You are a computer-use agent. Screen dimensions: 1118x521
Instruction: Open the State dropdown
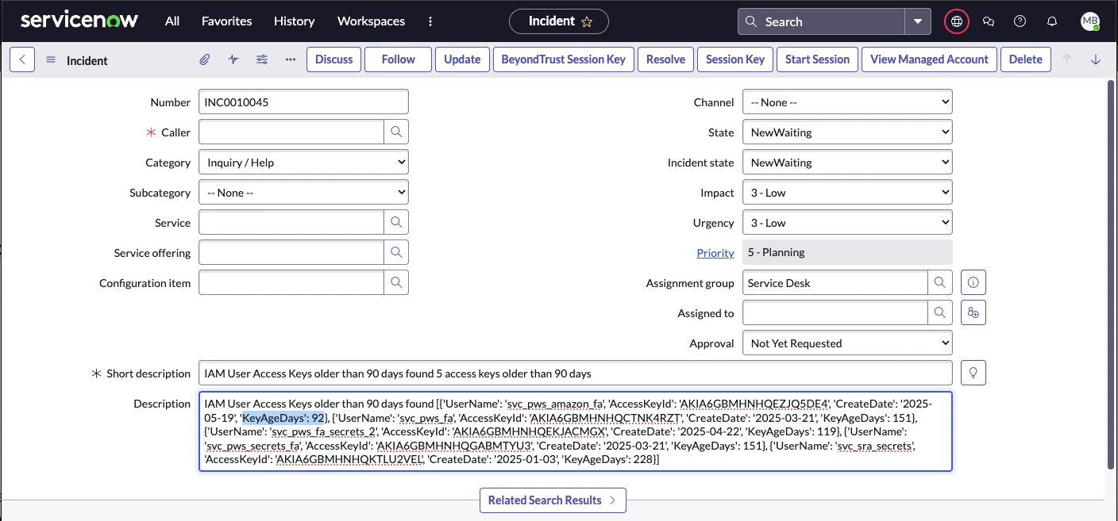pos(847,132)
